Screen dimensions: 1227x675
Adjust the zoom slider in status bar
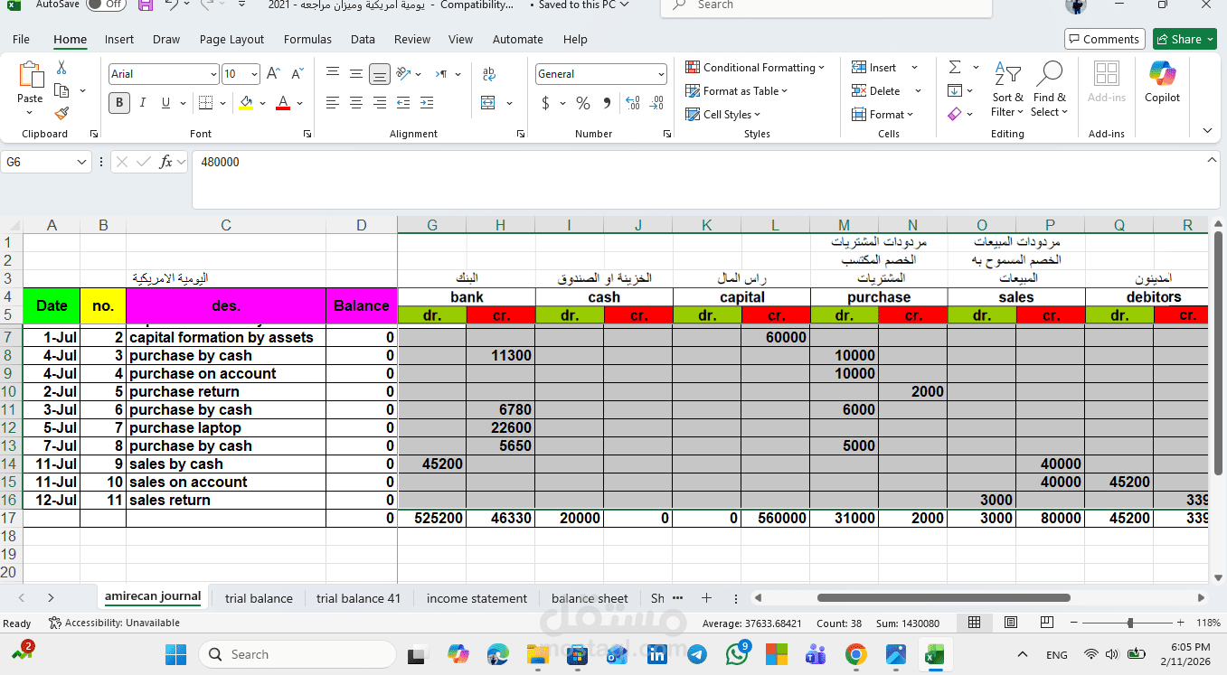pyautogui.click(x=1129, y=623)
